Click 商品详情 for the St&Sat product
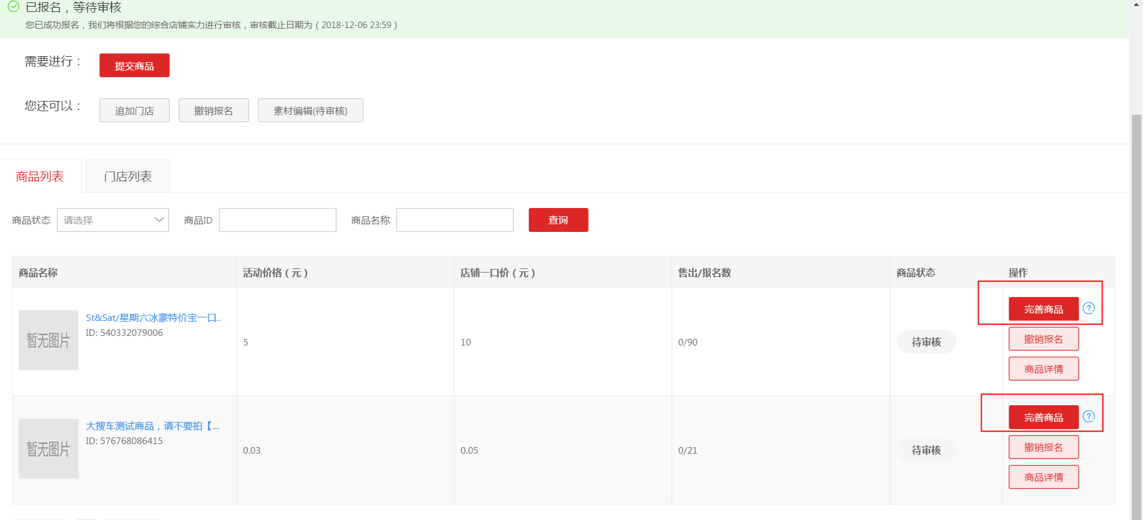This screenshot has width=1145, height=520. click(1043, 369)
